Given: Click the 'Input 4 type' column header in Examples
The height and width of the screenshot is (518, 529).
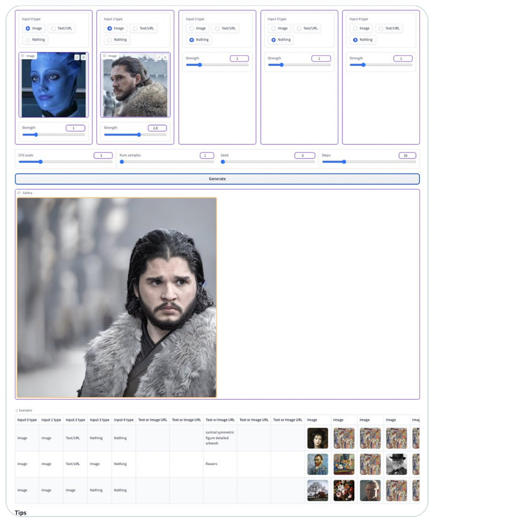Looking at the screenshot, I should pyautogui.click(x=124, y=420).
